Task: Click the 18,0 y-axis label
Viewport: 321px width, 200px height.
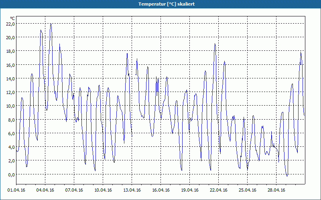Action: (10, 51)
